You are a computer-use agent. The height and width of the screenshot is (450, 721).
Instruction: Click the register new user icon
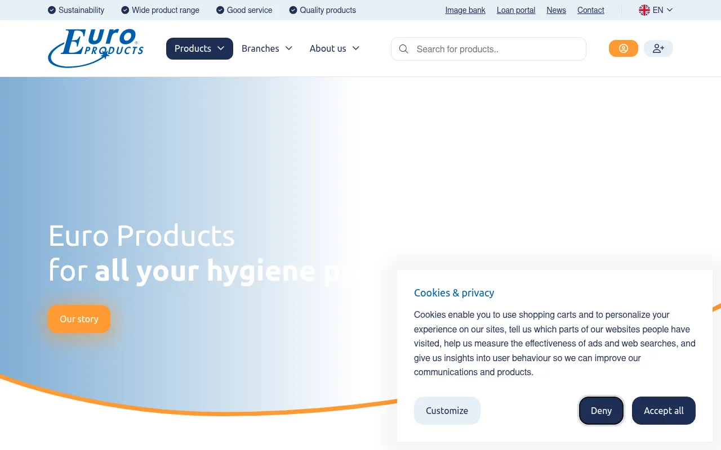pyautogui.click(x=658, y=48)
